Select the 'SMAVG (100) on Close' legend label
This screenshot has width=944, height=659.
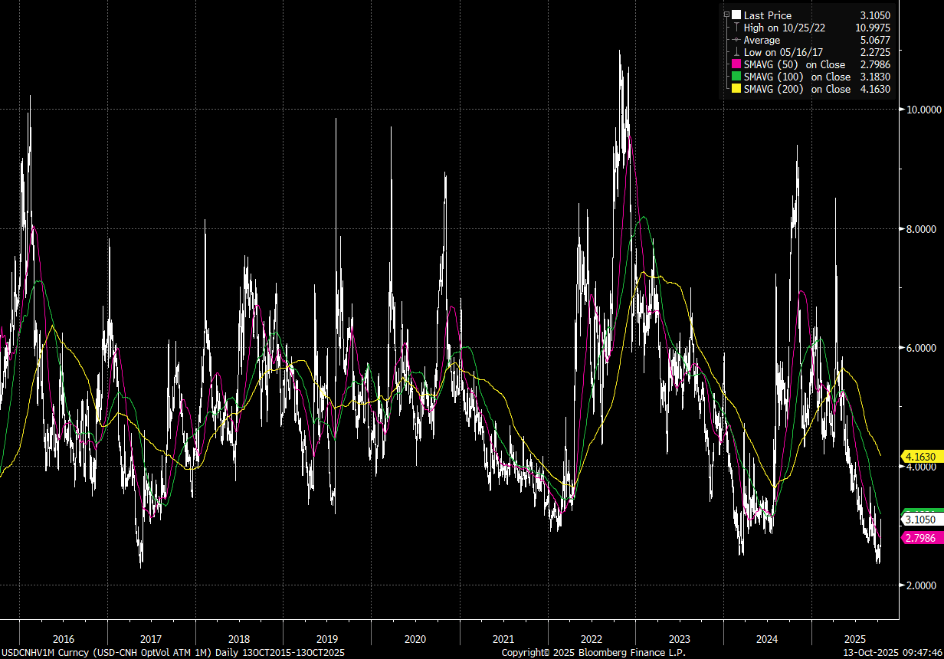(x=798, y=77)
